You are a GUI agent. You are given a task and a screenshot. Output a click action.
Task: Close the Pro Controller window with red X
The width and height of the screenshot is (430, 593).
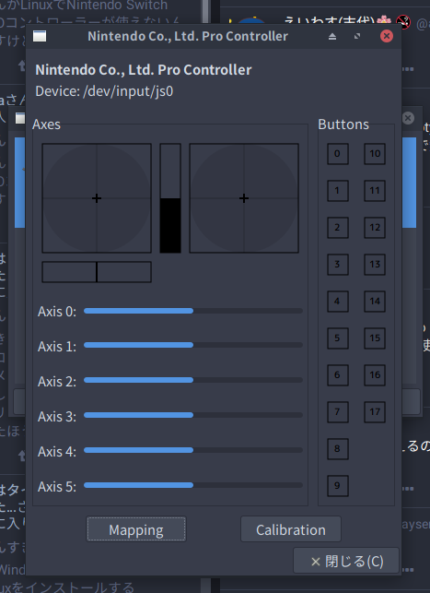point(386,36)
